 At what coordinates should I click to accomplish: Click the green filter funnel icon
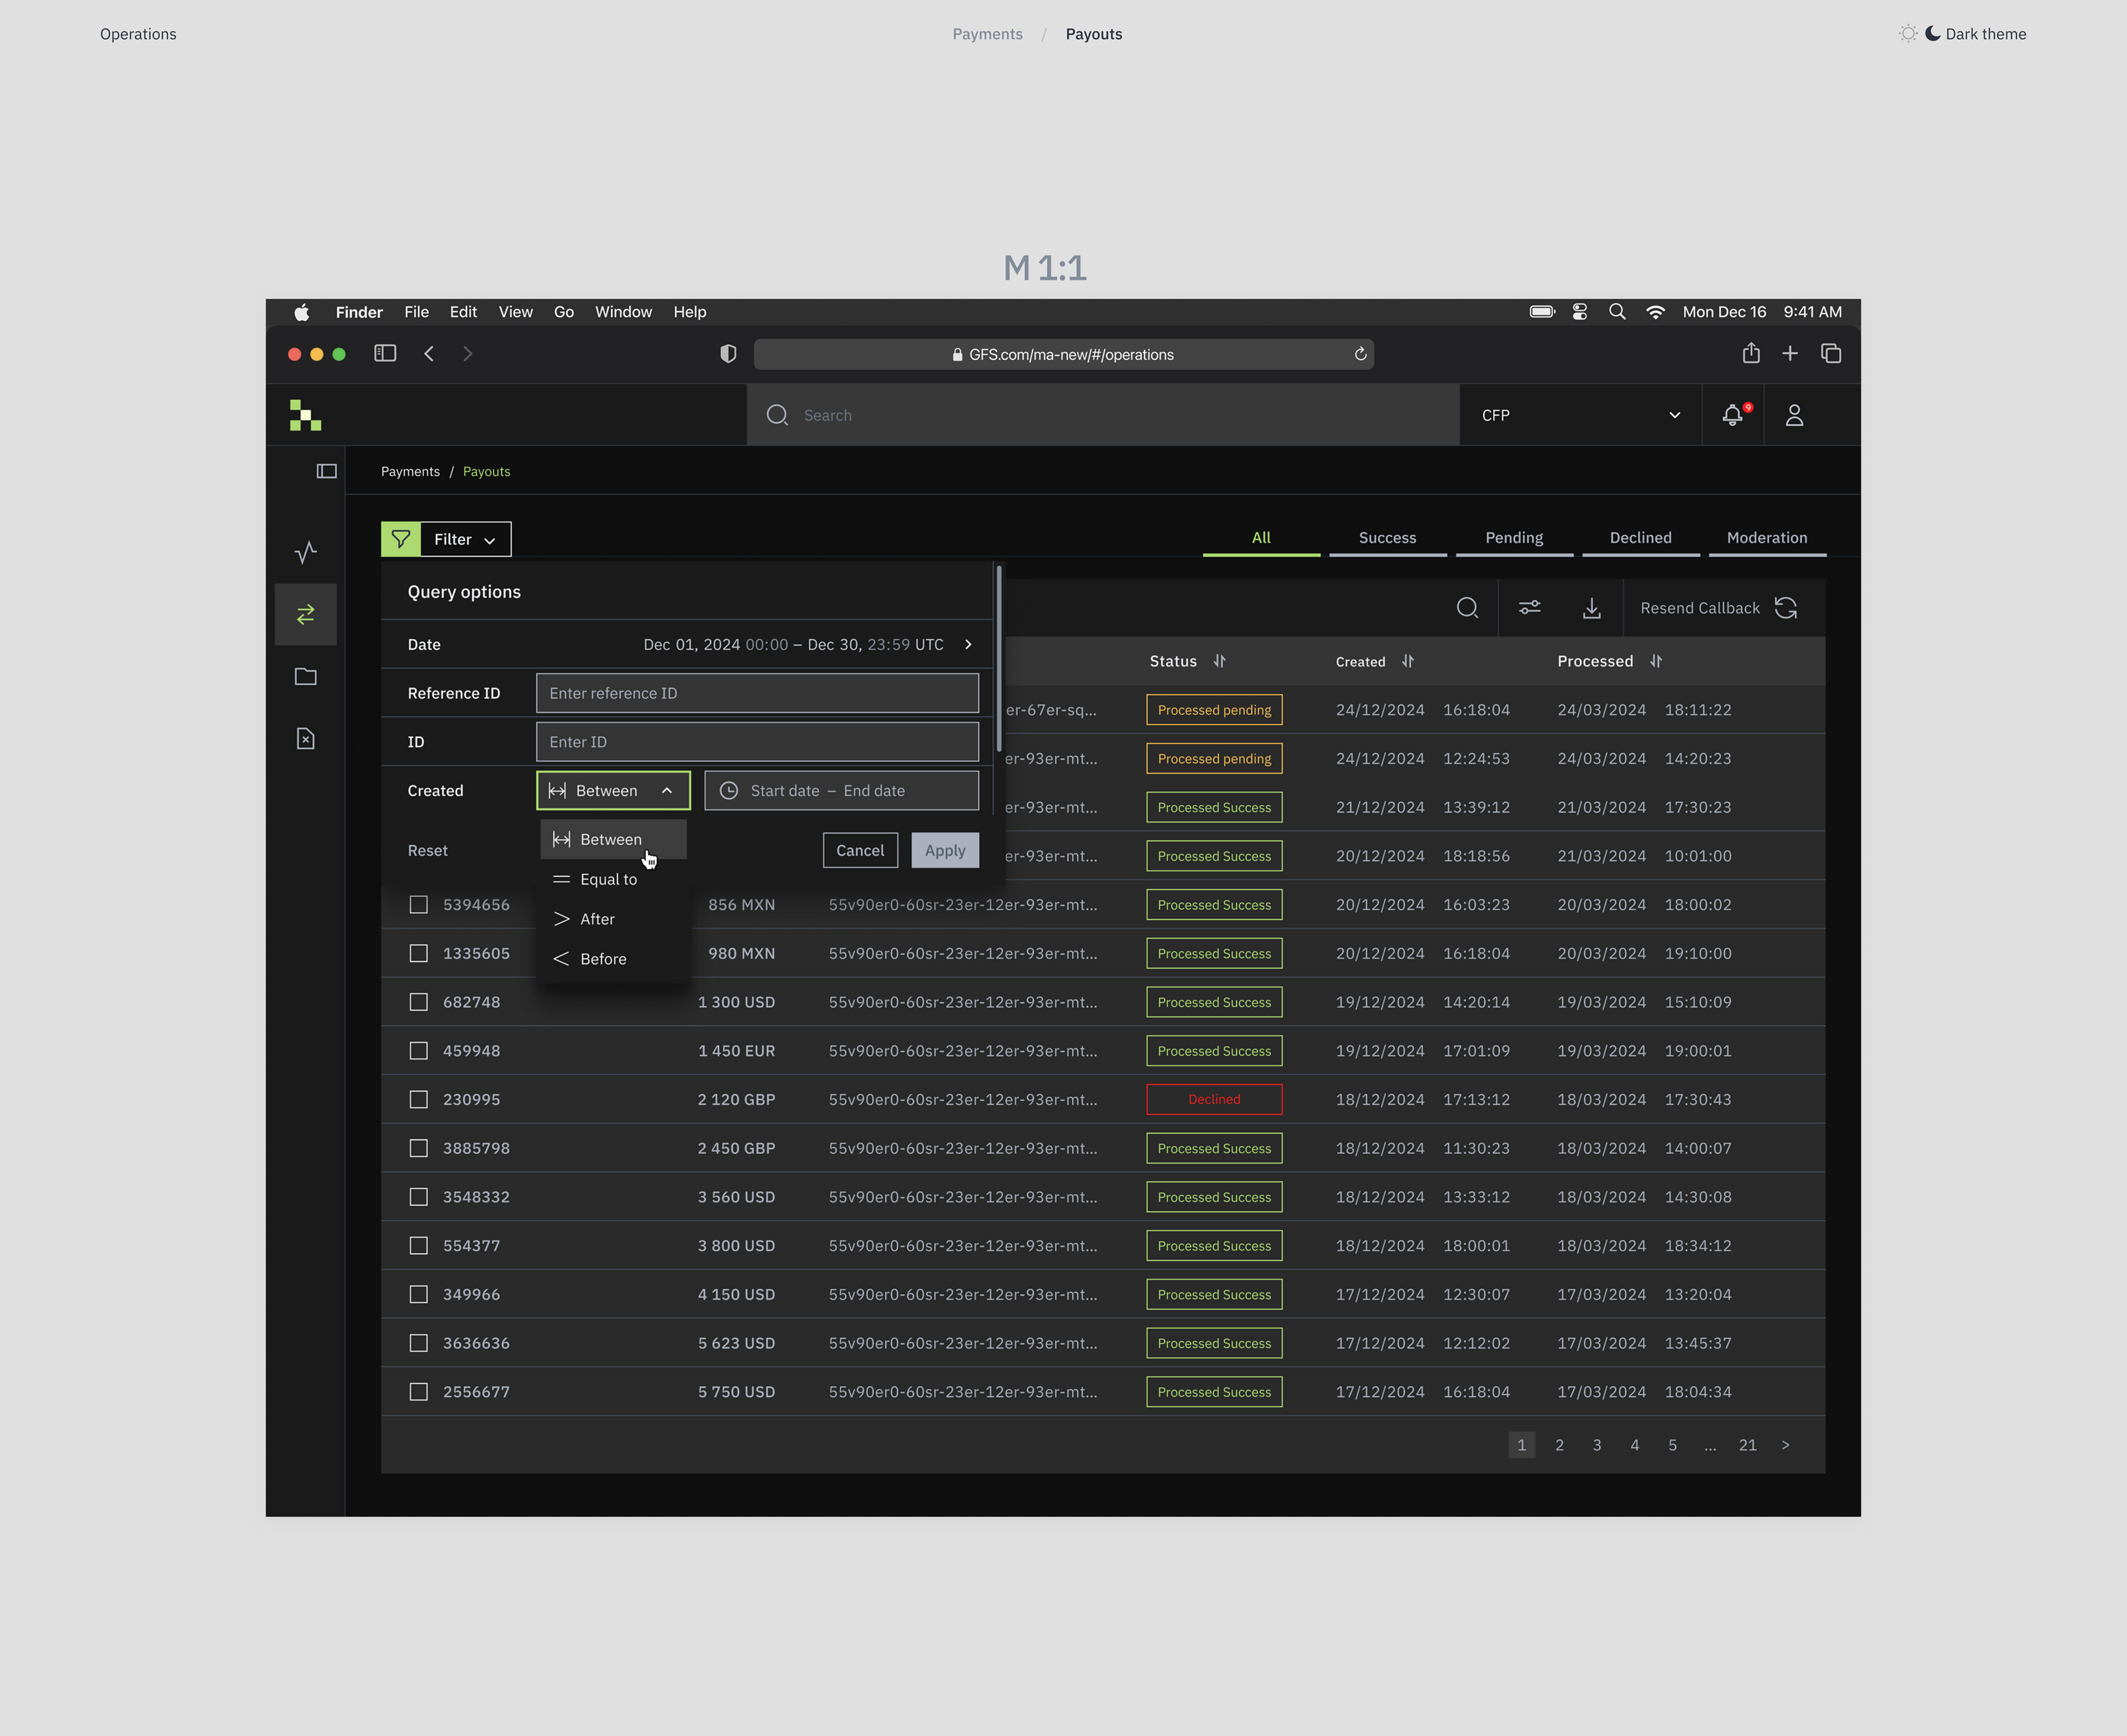[x=401, y=539]
